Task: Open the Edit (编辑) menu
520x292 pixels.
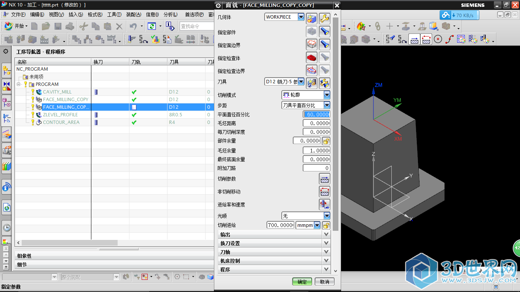Action: coord(37,14)
